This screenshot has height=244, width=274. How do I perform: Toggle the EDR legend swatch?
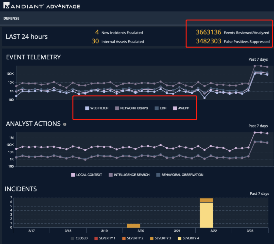click(157, 108)
